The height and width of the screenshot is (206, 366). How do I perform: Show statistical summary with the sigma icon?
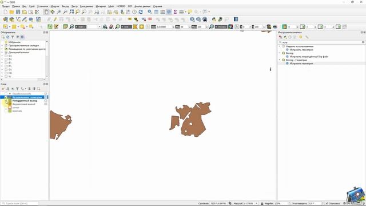tap(175, 11)
